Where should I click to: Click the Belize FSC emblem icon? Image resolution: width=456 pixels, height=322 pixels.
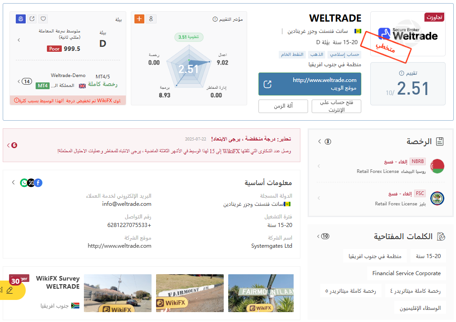(437, 199)
